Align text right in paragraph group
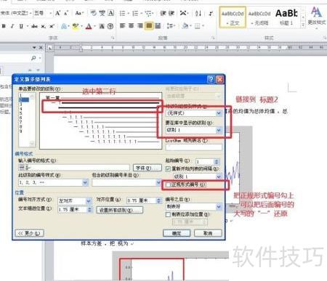The height and width of the screenshot is (281, 327). coord(140,25)
